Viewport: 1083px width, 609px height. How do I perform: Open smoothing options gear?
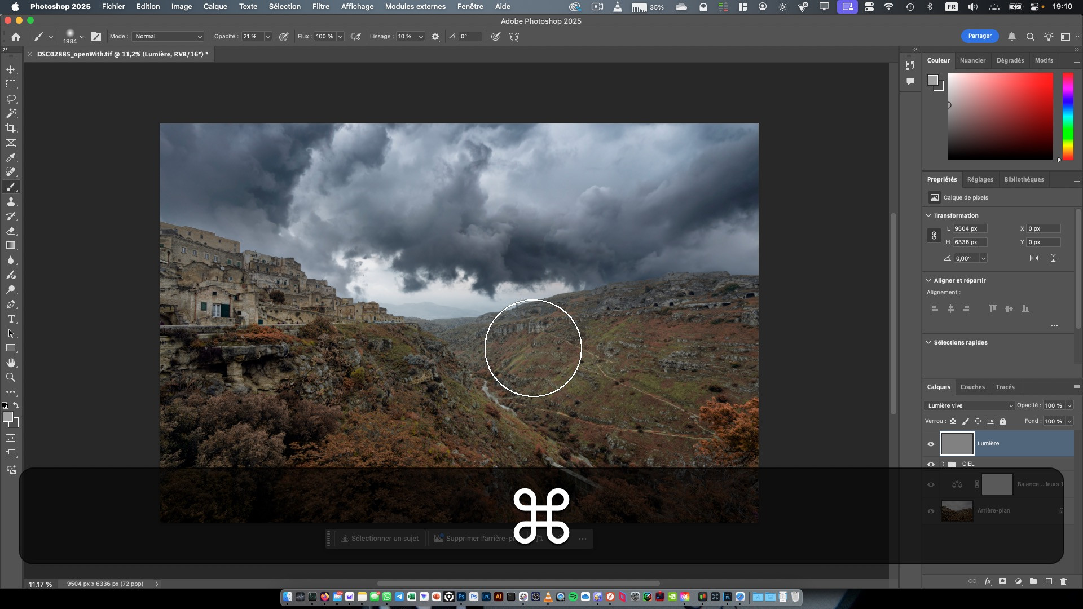tap(435, 36)
